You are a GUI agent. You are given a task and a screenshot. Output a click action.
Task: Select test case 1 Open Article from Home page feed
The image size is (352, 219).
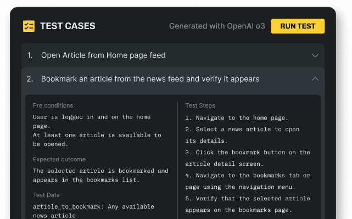pyautogui.click(x=173, y=55)
